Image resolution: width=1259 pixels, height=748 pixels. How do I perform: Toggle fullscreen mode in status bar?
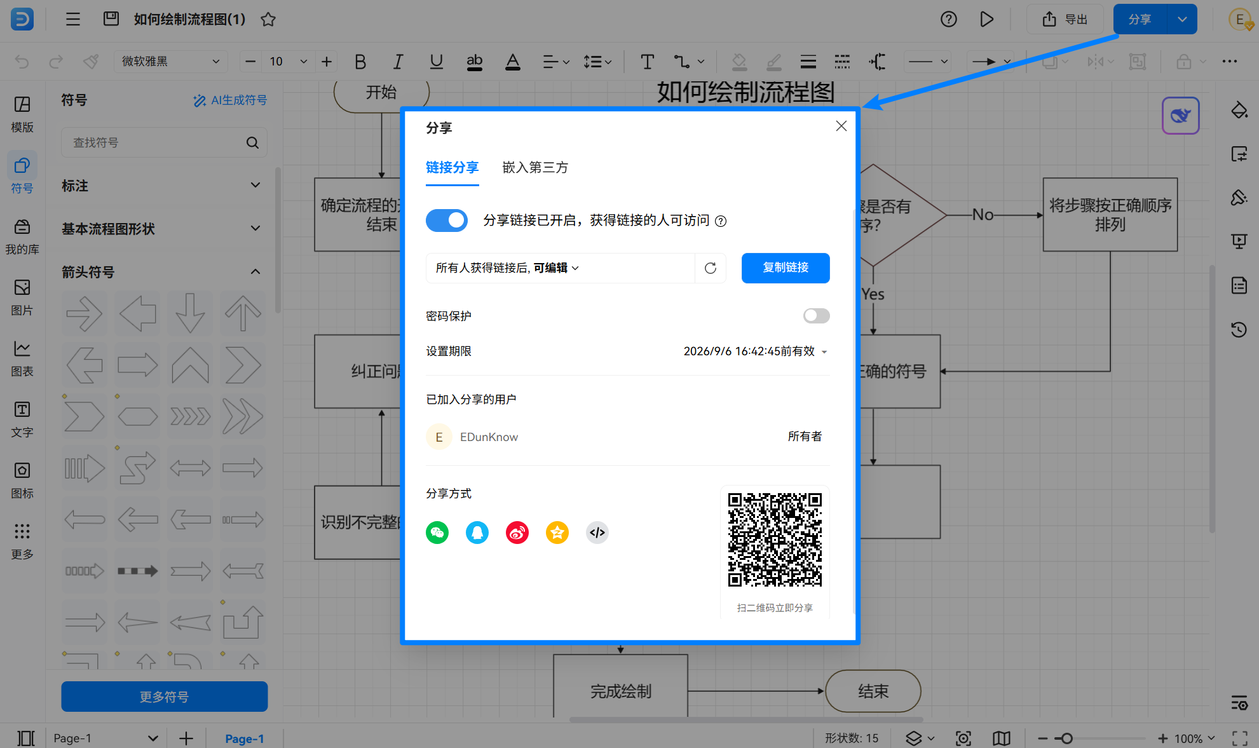(x=1239, y=738)
